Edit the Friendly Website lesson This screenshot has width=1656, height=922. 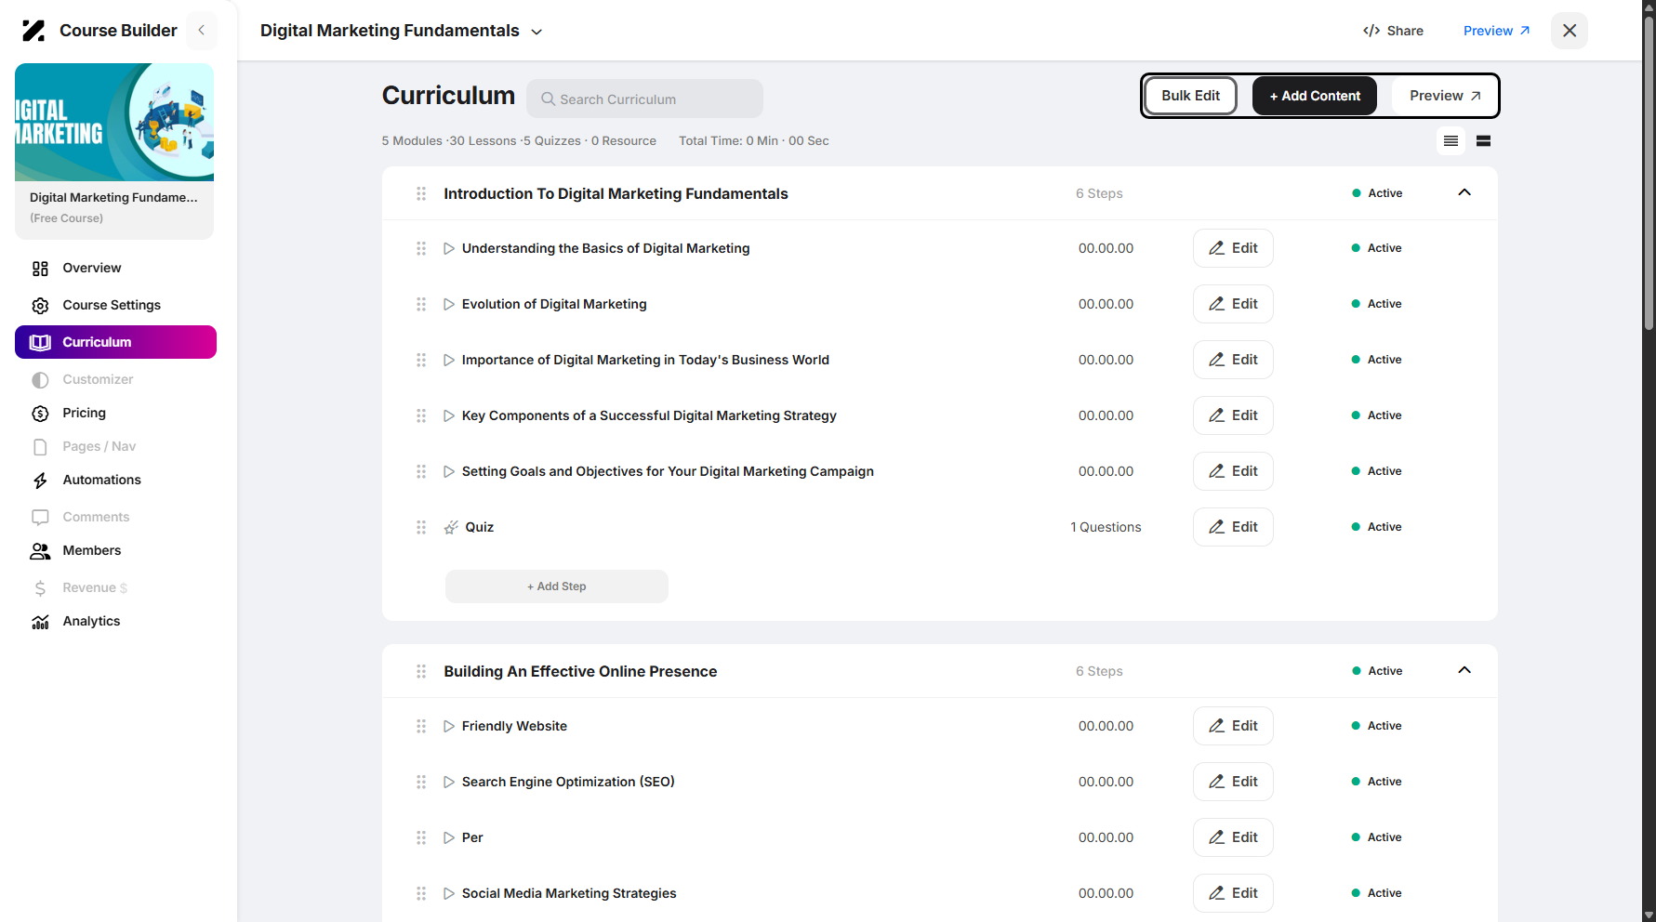pos(1233,726)
